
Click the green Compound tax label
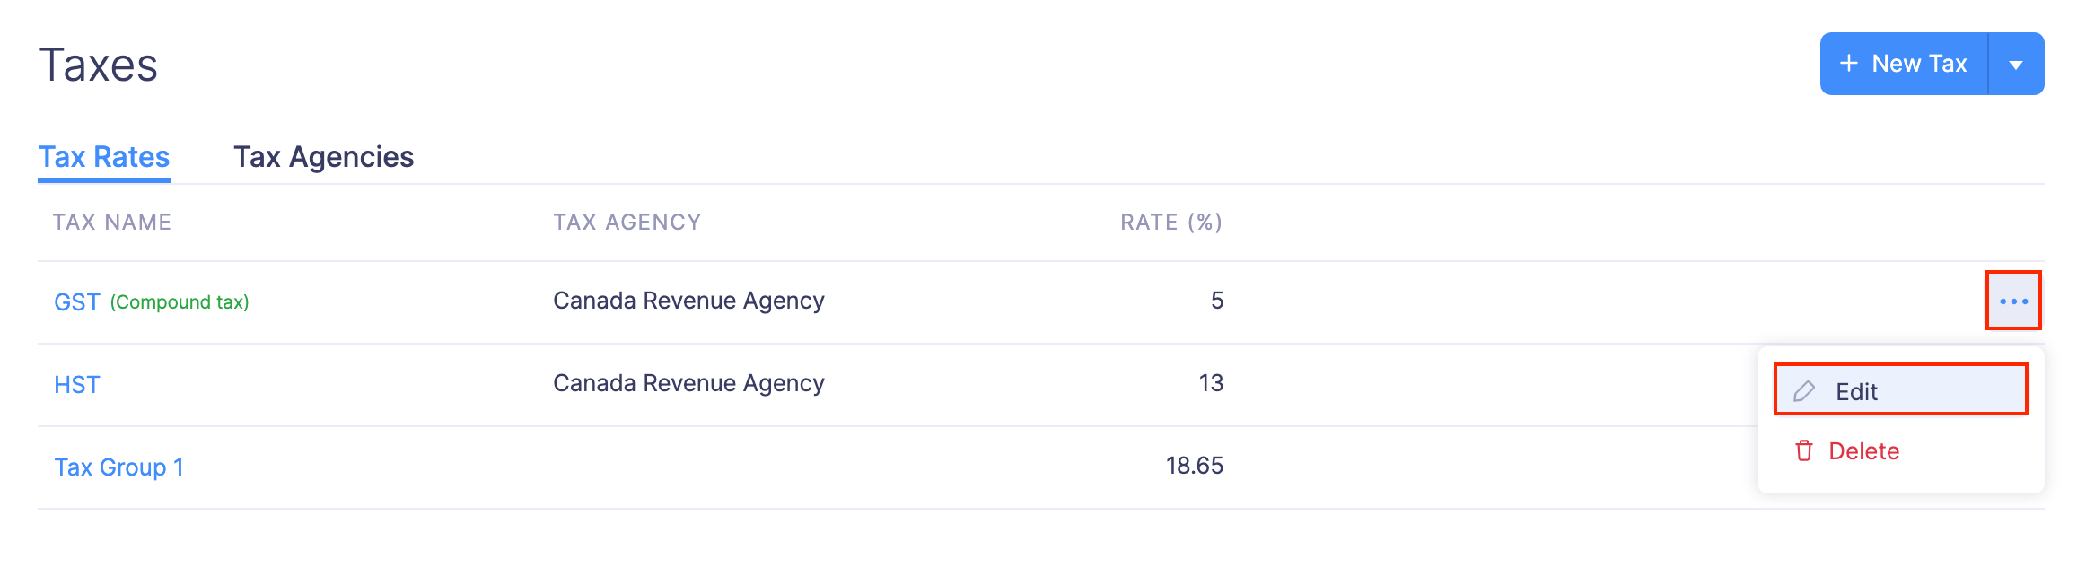pyautogui.click(x=180, y=302)
